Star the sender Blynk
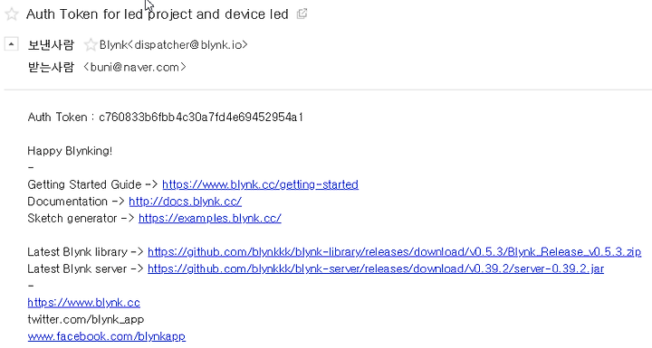Viewport: 652px width, 348px height. (x=91, y=44)
